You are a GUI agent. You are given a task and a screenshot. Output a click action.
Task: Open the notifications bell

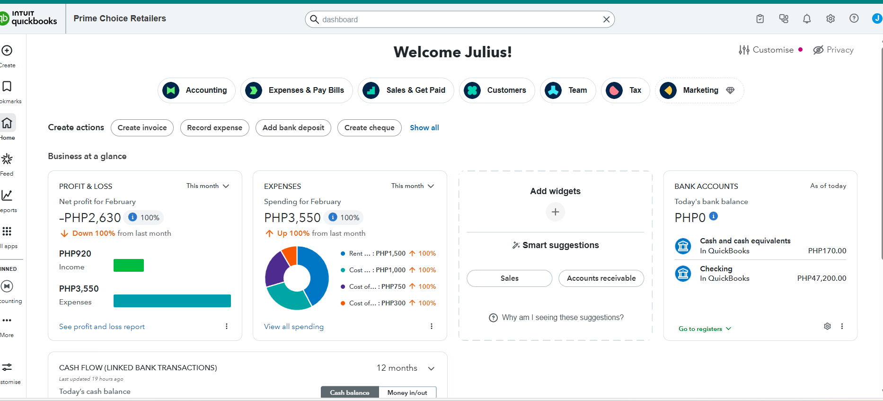[807, 19]
